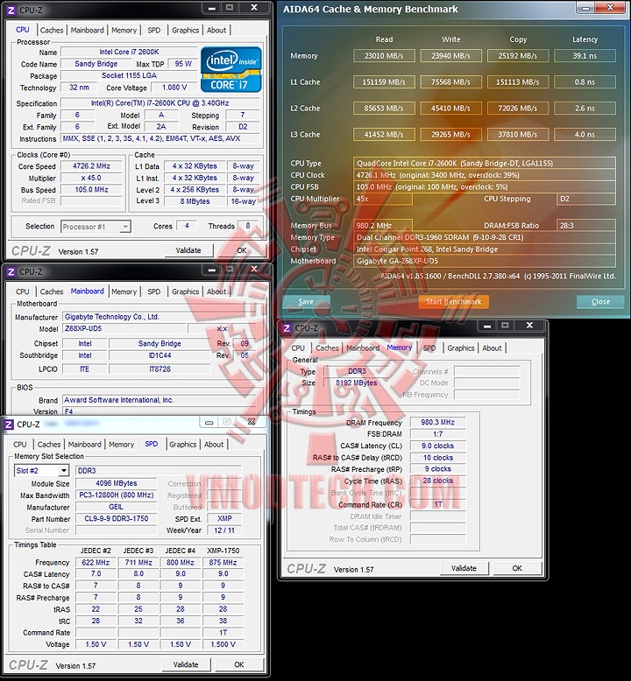Switch to Caches tab in top CPU-Z window
This screenshot has height=681, width=631.
pyautogui.click(x=52, y=31)
